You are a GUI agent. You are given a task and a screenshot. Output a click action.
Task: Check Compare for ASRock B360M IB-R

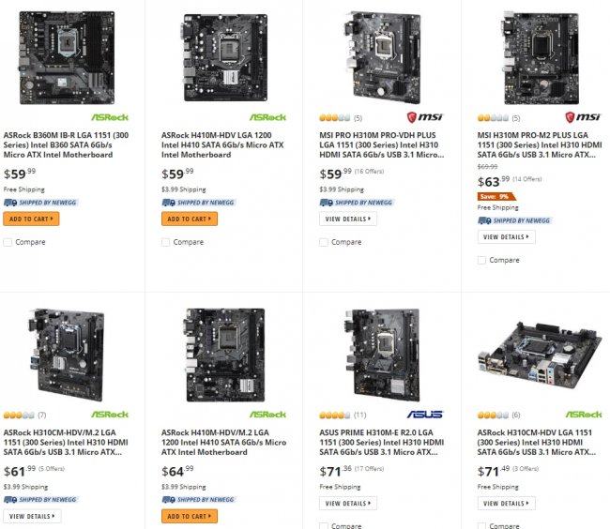pyautogui.click(x=8, y=242)
